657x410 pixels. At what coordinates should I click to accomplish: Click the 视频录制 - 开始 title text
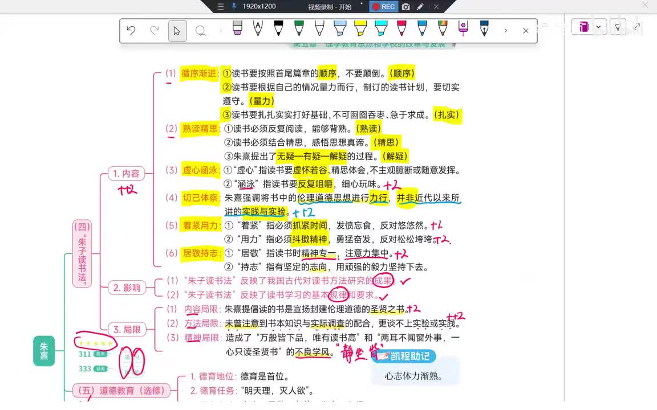(329, 7)
